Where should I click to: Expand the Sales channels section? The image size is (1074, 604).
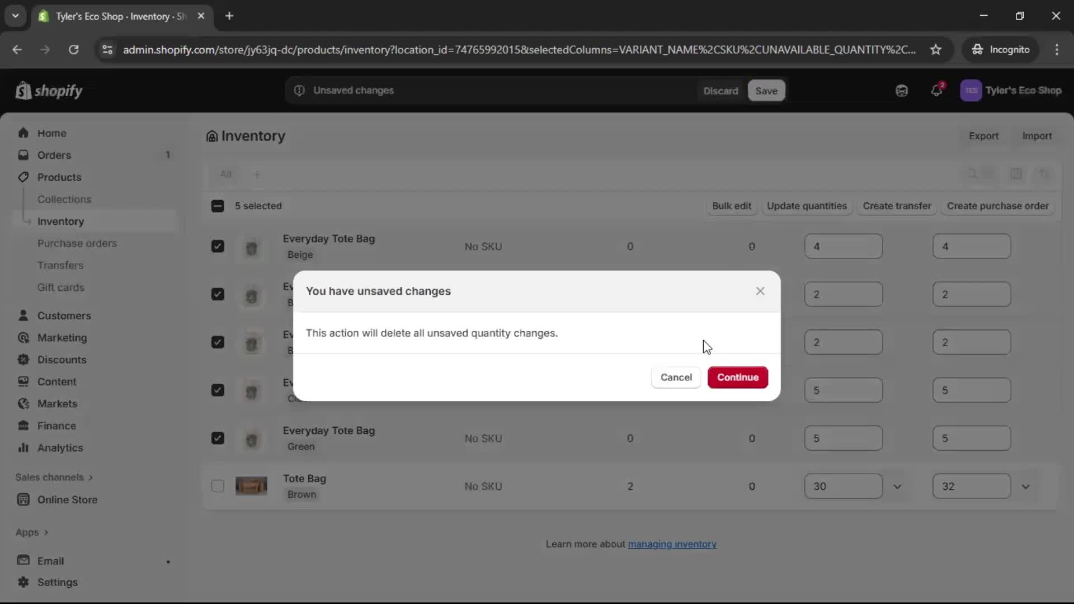pos(54,477)
